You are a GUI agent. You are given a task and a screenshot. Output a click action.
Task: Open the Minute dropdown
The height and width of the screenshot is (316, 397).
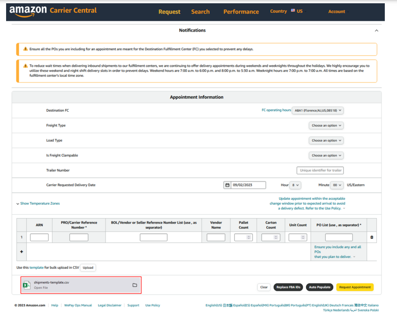point(337,185)
